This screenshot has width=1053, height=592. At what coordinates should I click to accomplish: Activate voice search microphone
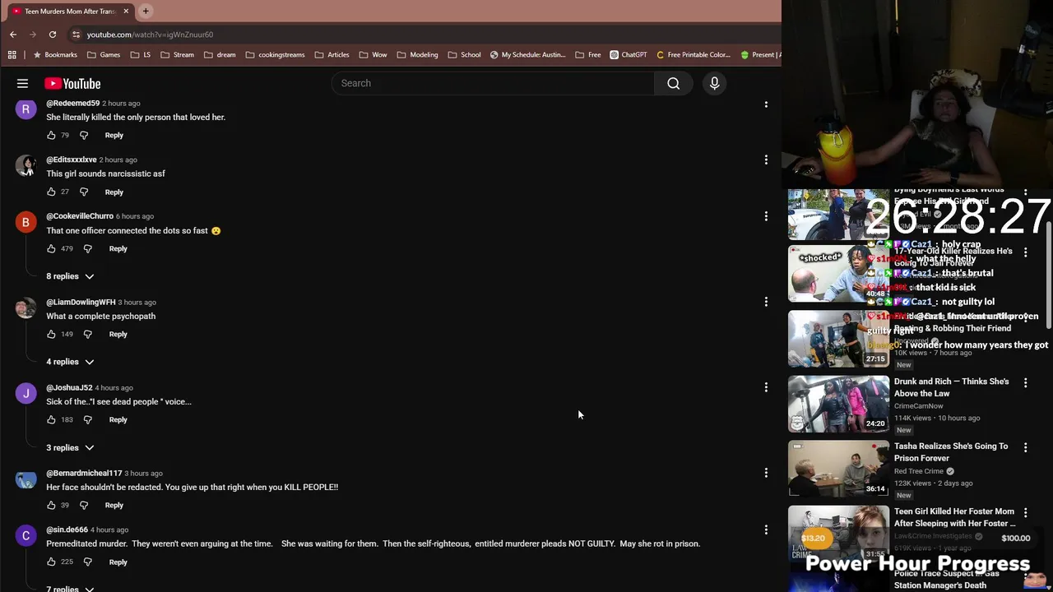[714, 83]
